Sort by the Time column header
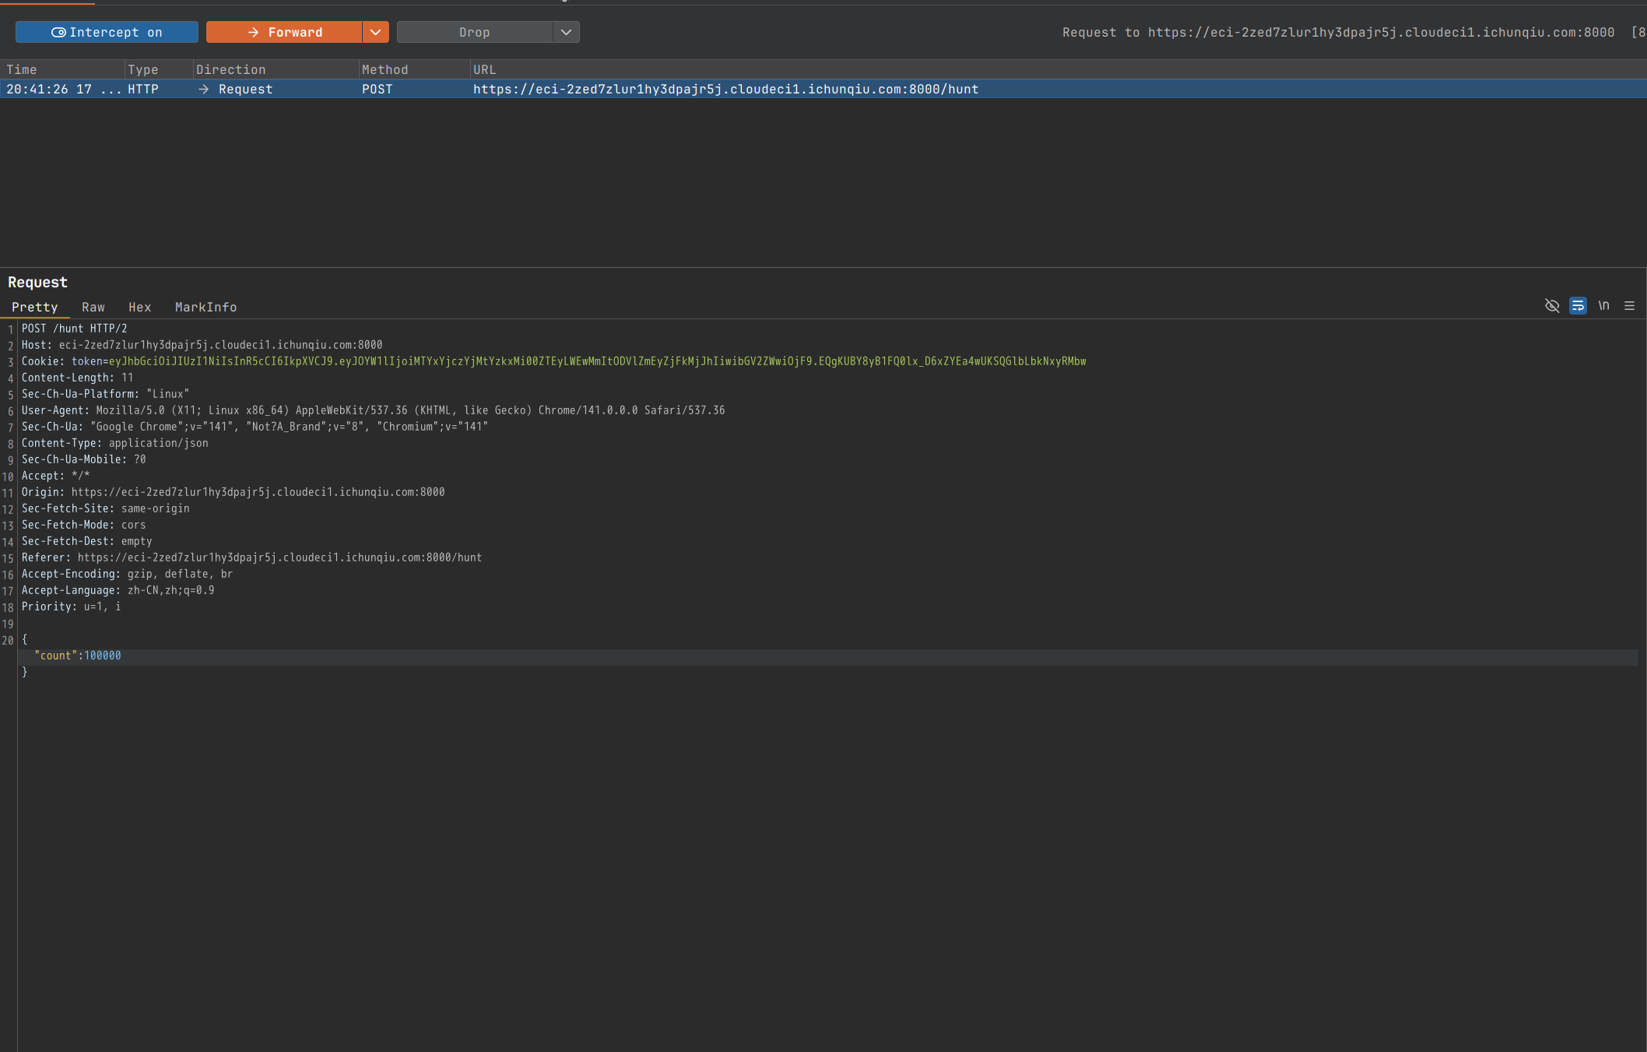The image size is (1647, 1052). tap(22, 69)
